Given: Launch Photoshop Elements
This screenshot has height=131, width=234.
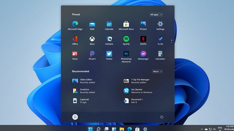Looking at the screenshot, I should [x=126, y=57].
